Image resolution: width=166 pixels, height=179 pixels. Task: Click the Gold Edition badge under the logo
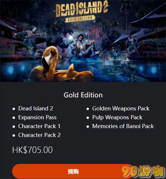[x=80, y=19]
